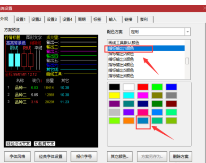Select the navy blue color swatch

[143, 104]
